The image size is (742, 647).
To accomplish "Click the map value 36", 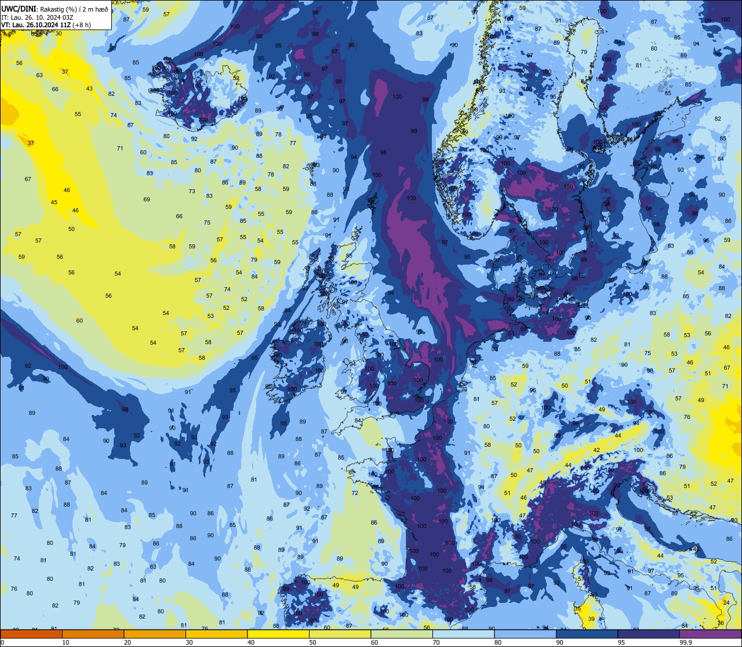I will pyautogui.click(x=721, y=623).
